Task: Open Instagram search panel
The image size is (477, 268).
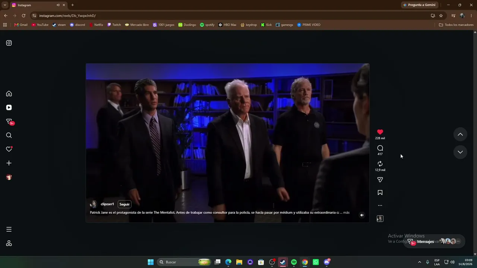Action: coord(9,135)
